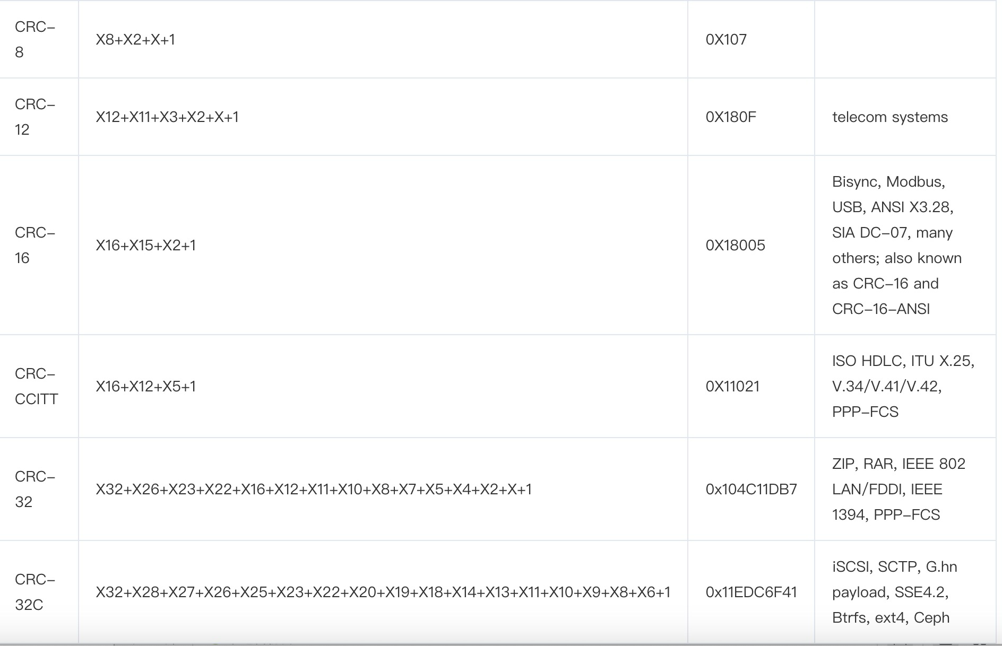This screenshot has width=1002, height=646.
Task: Click the ZIP, RAR, IEEE 802 description
Action: [899, 489]
